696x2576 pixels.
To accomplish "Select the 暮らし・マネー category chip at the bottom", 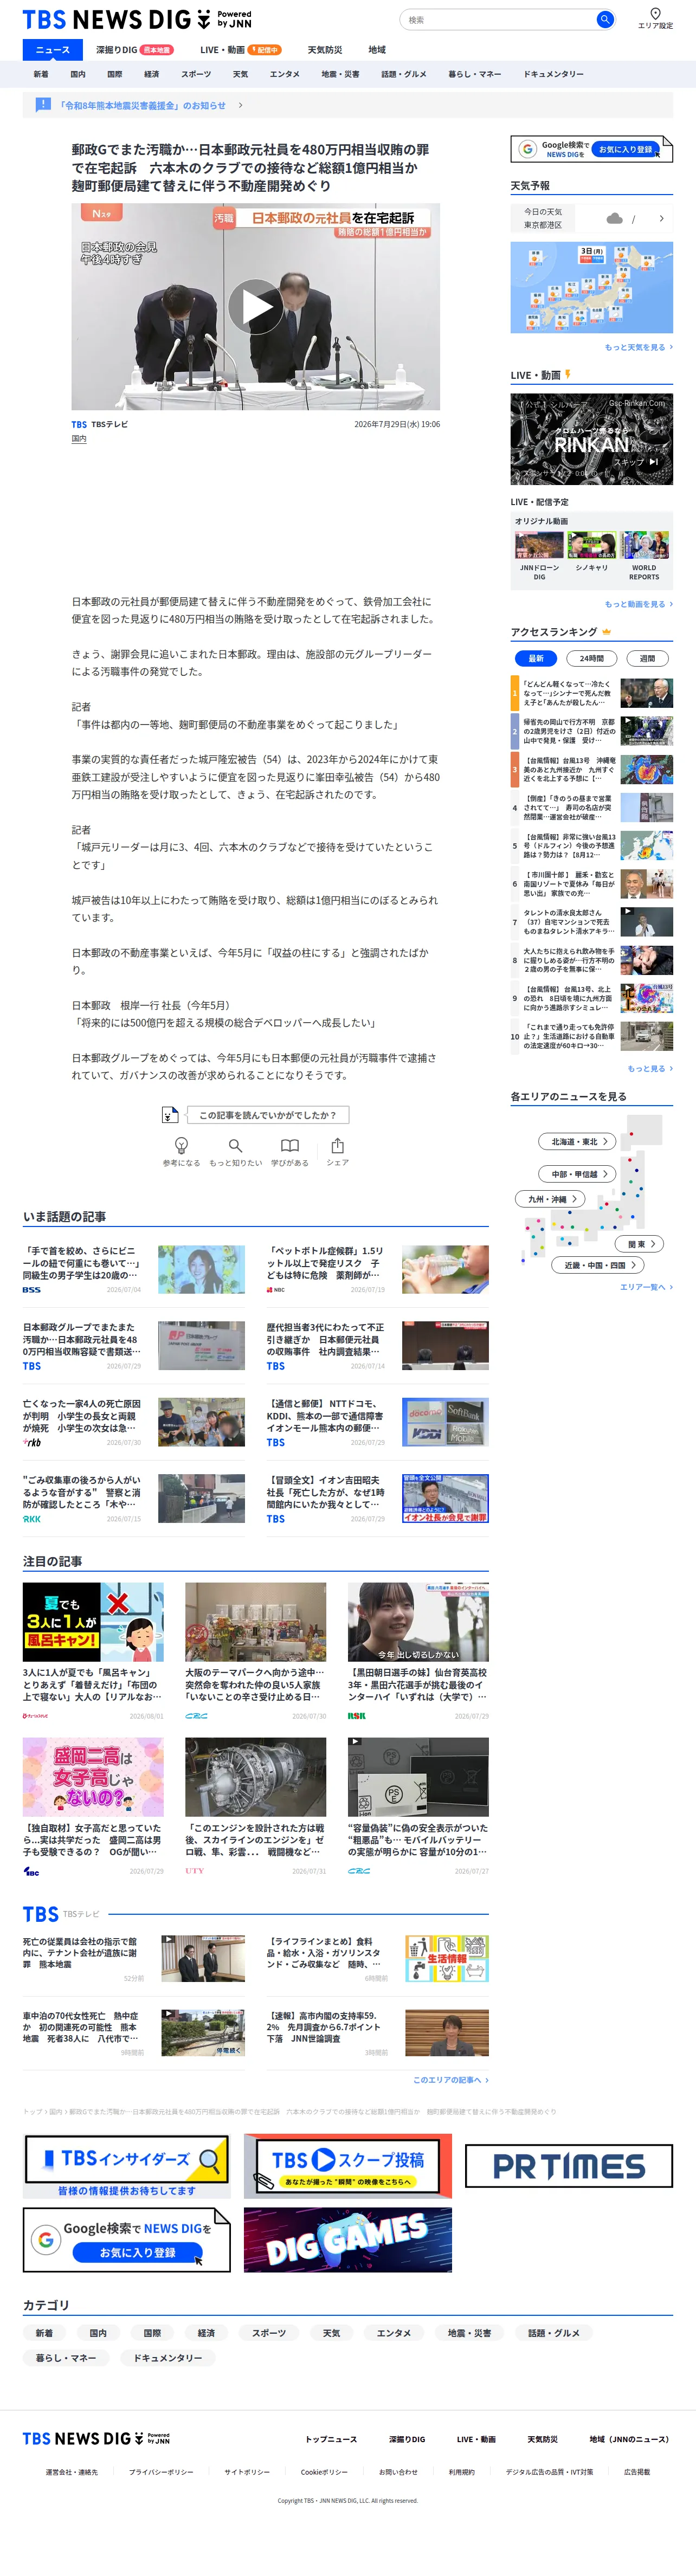I will [66, 2358].
